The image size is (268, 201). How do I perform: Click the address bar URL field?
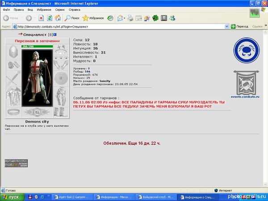[120, 26]
